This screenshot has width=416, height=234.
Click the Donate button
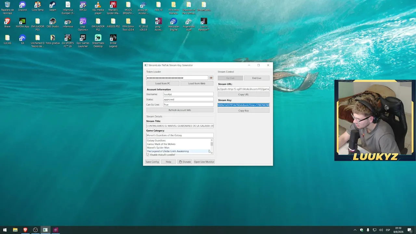[x=185, y=162]
